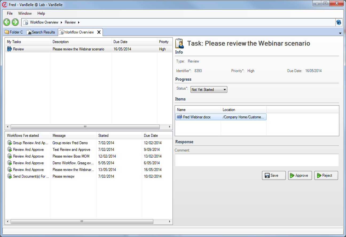Click the Reject button

326,175
